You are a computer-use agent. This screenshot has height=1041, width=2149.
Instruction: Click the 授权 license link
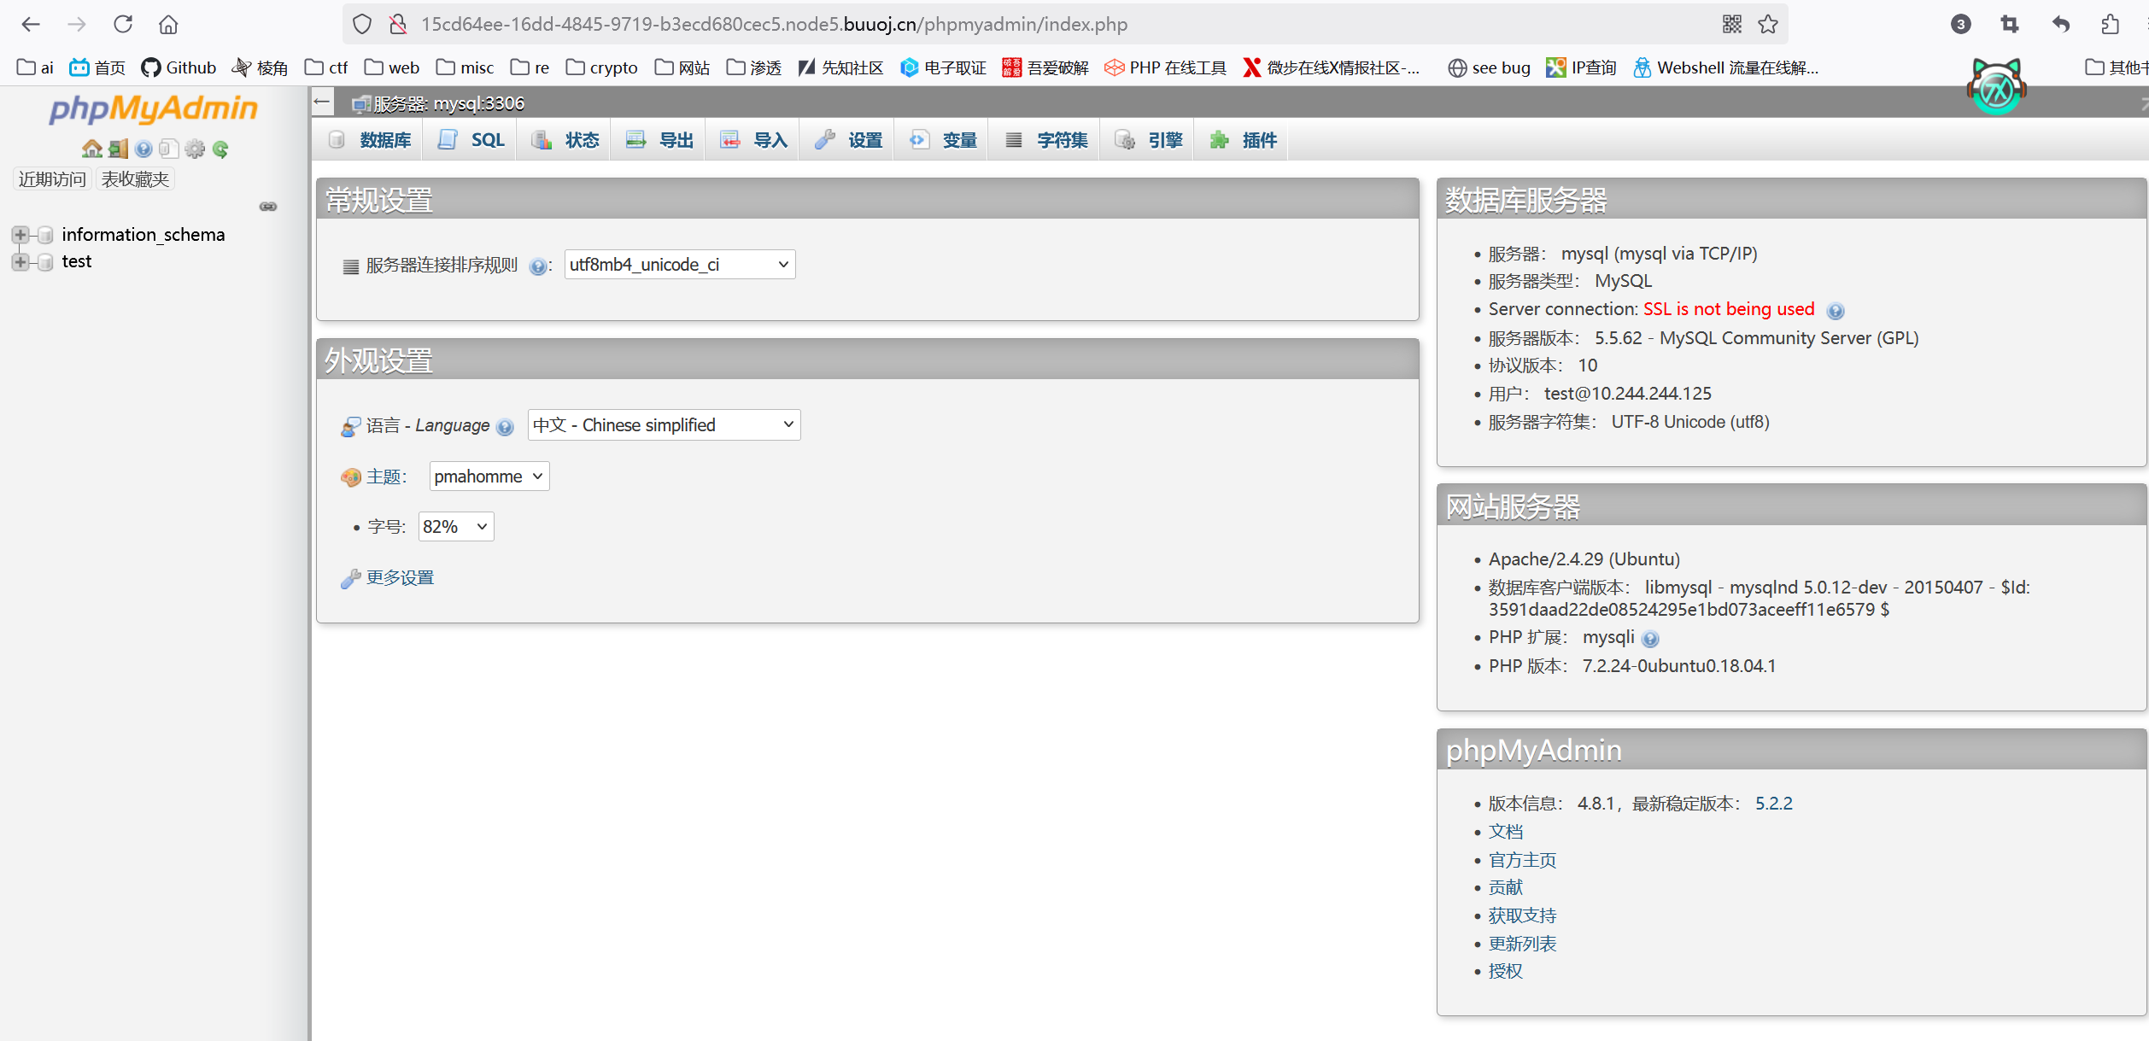[1506, 971]
